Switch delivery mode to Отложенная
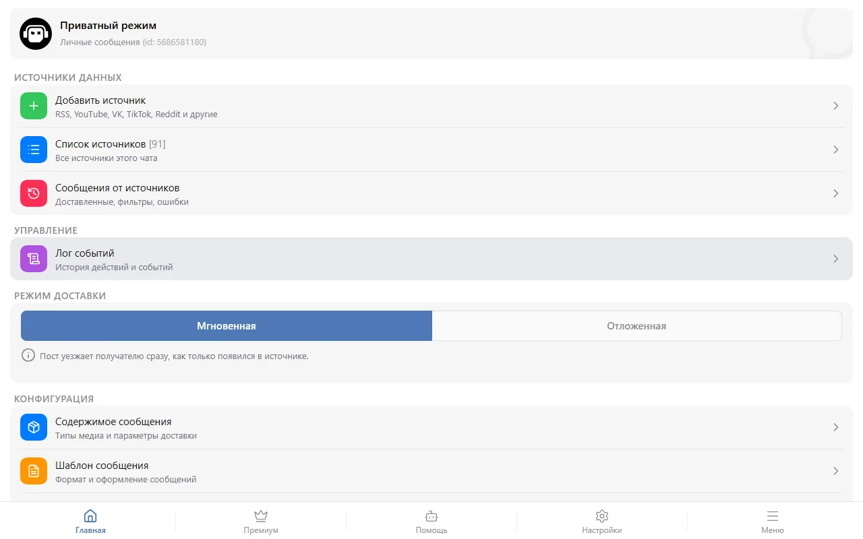863x539 pixels. pos(636,326)
